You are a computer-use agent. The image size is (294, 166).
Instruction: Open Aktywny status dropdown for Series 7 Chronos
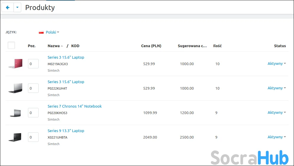point(277,113)
